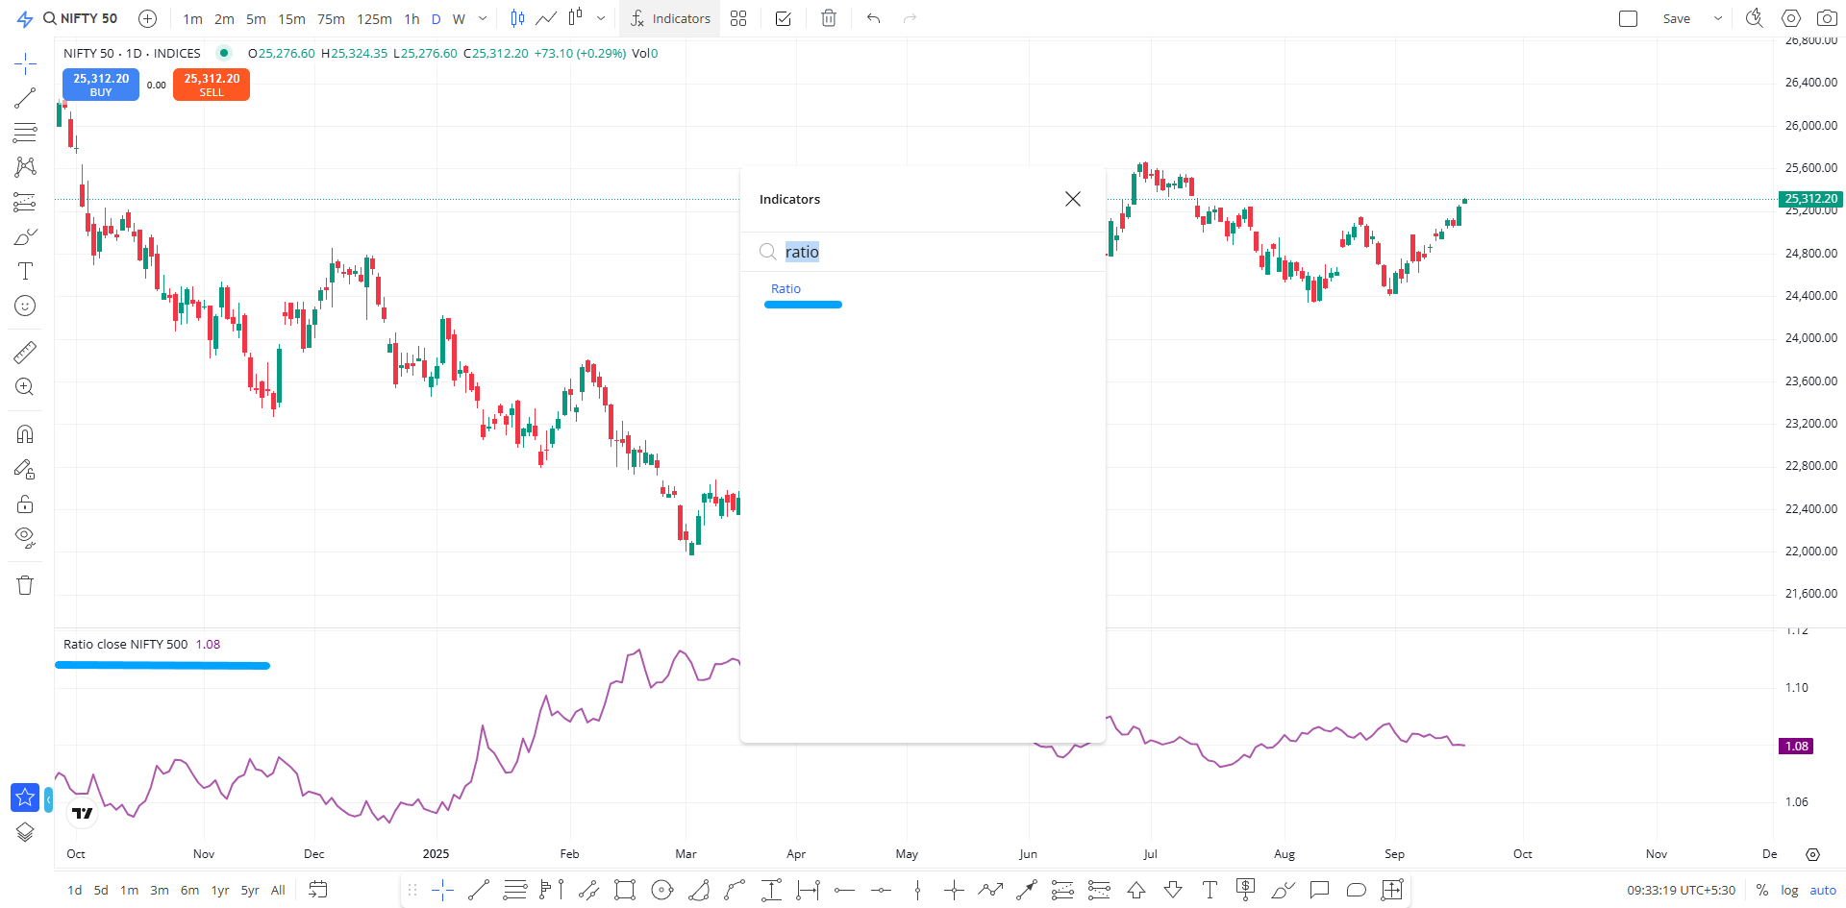This screenshot has height=908, width=1846.
Task: Toggle log scale on the price axis
Action: [x=1788, y=890]
